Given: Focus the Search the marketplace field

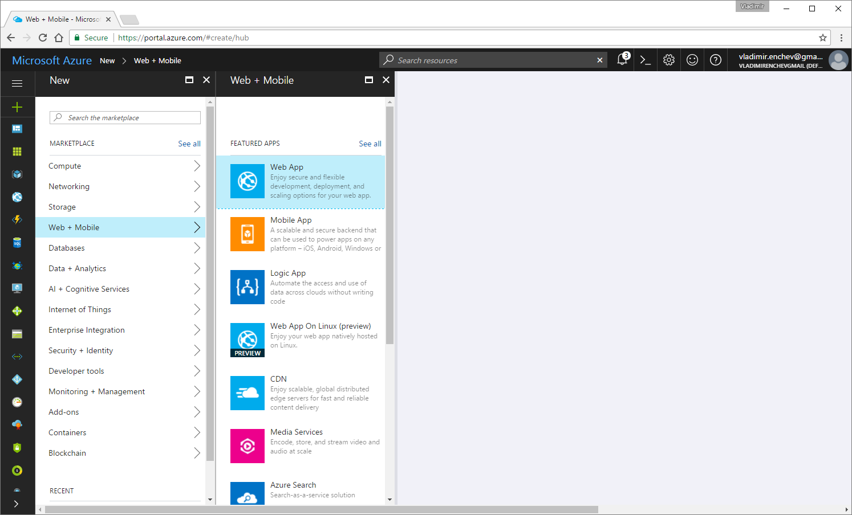Looking at the screenshot, I should 125,117.
